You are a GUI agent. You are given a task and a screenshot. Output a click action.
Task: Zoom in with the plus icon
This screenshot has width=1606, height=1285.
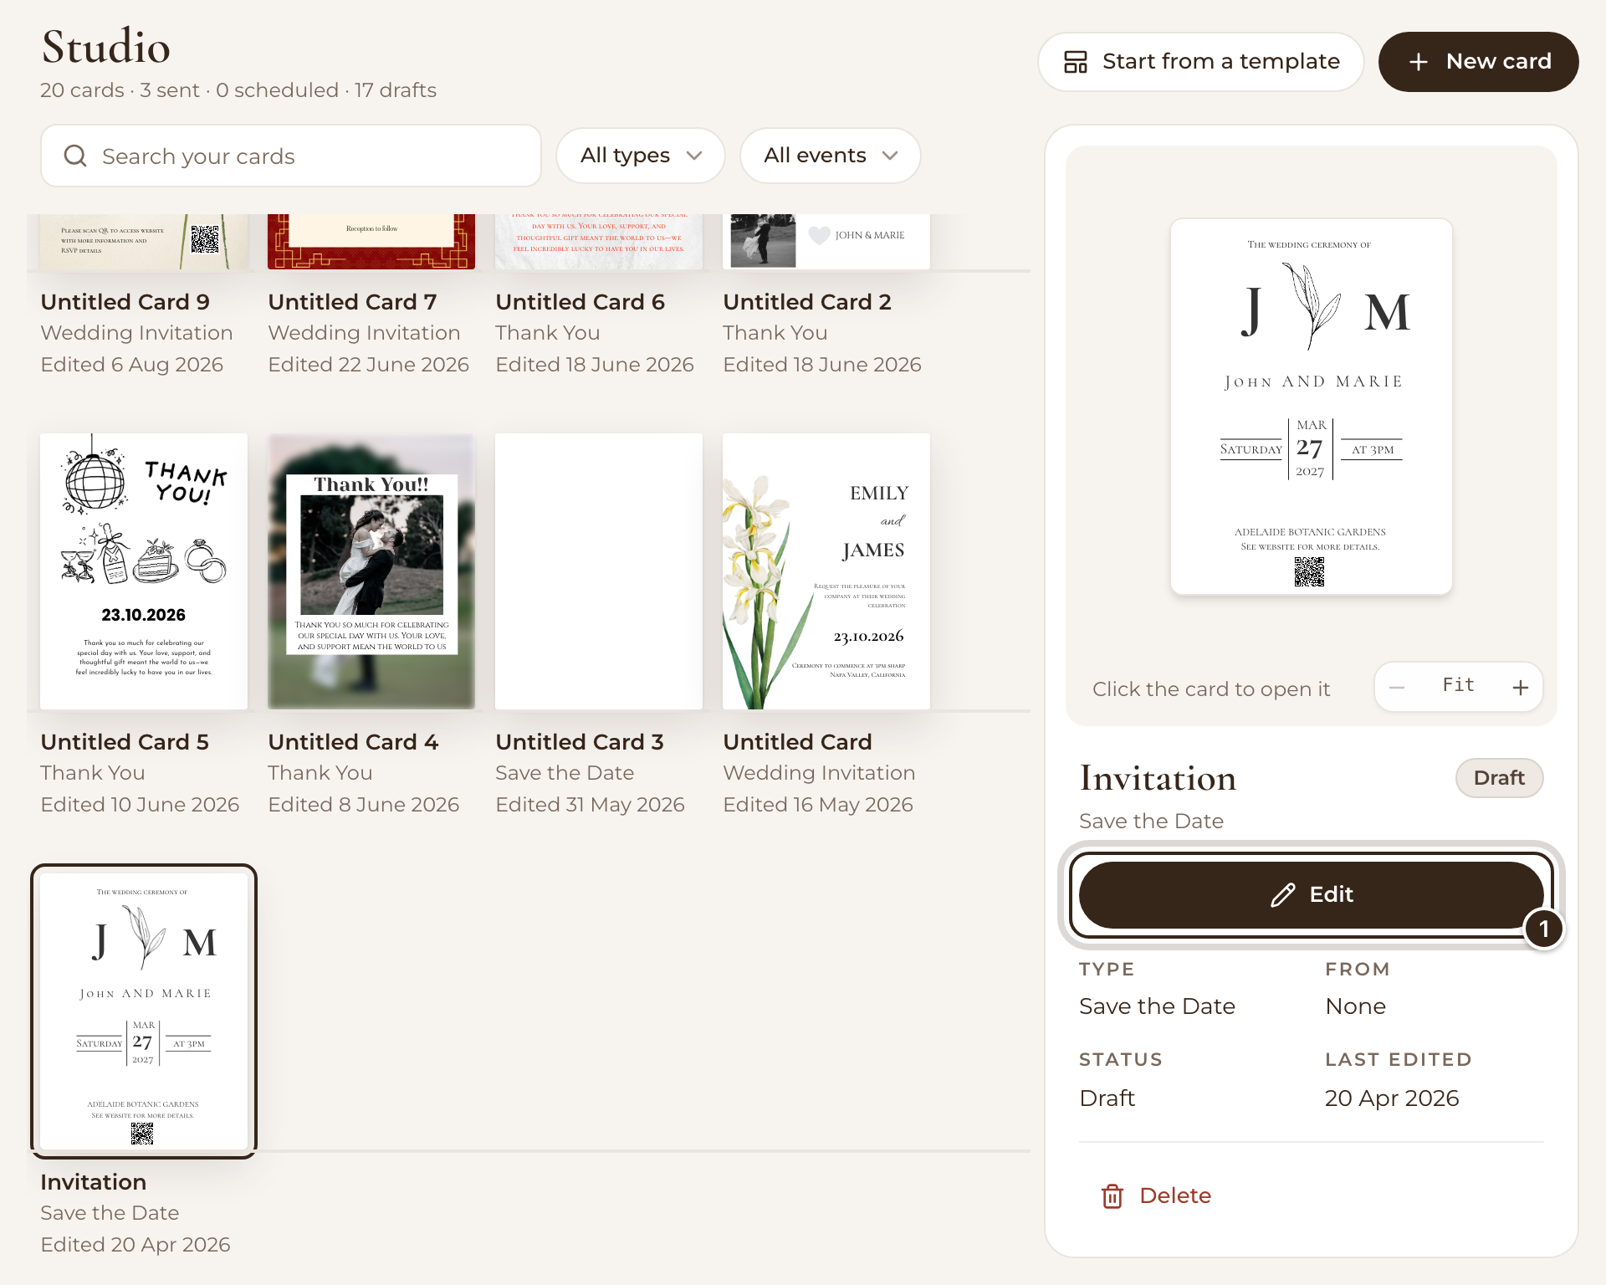coord(1521,688)
